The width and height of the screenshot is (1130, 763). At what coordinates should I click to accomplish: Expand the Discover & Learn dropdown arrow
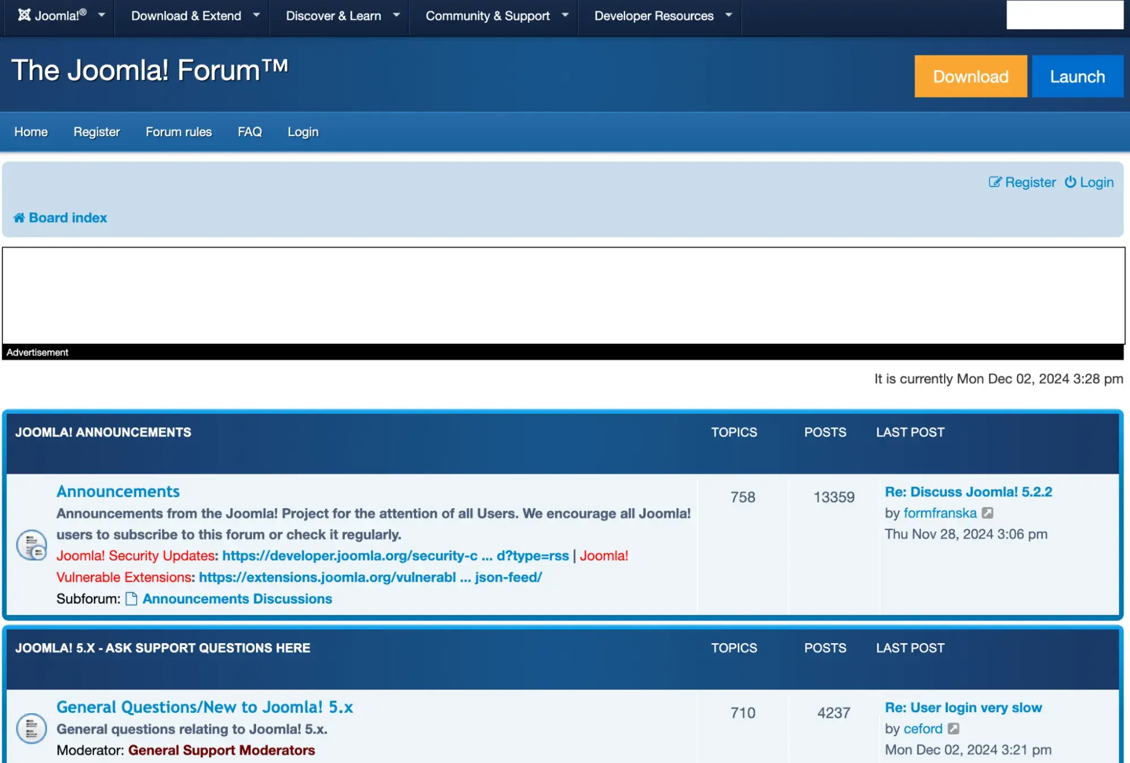396,15
